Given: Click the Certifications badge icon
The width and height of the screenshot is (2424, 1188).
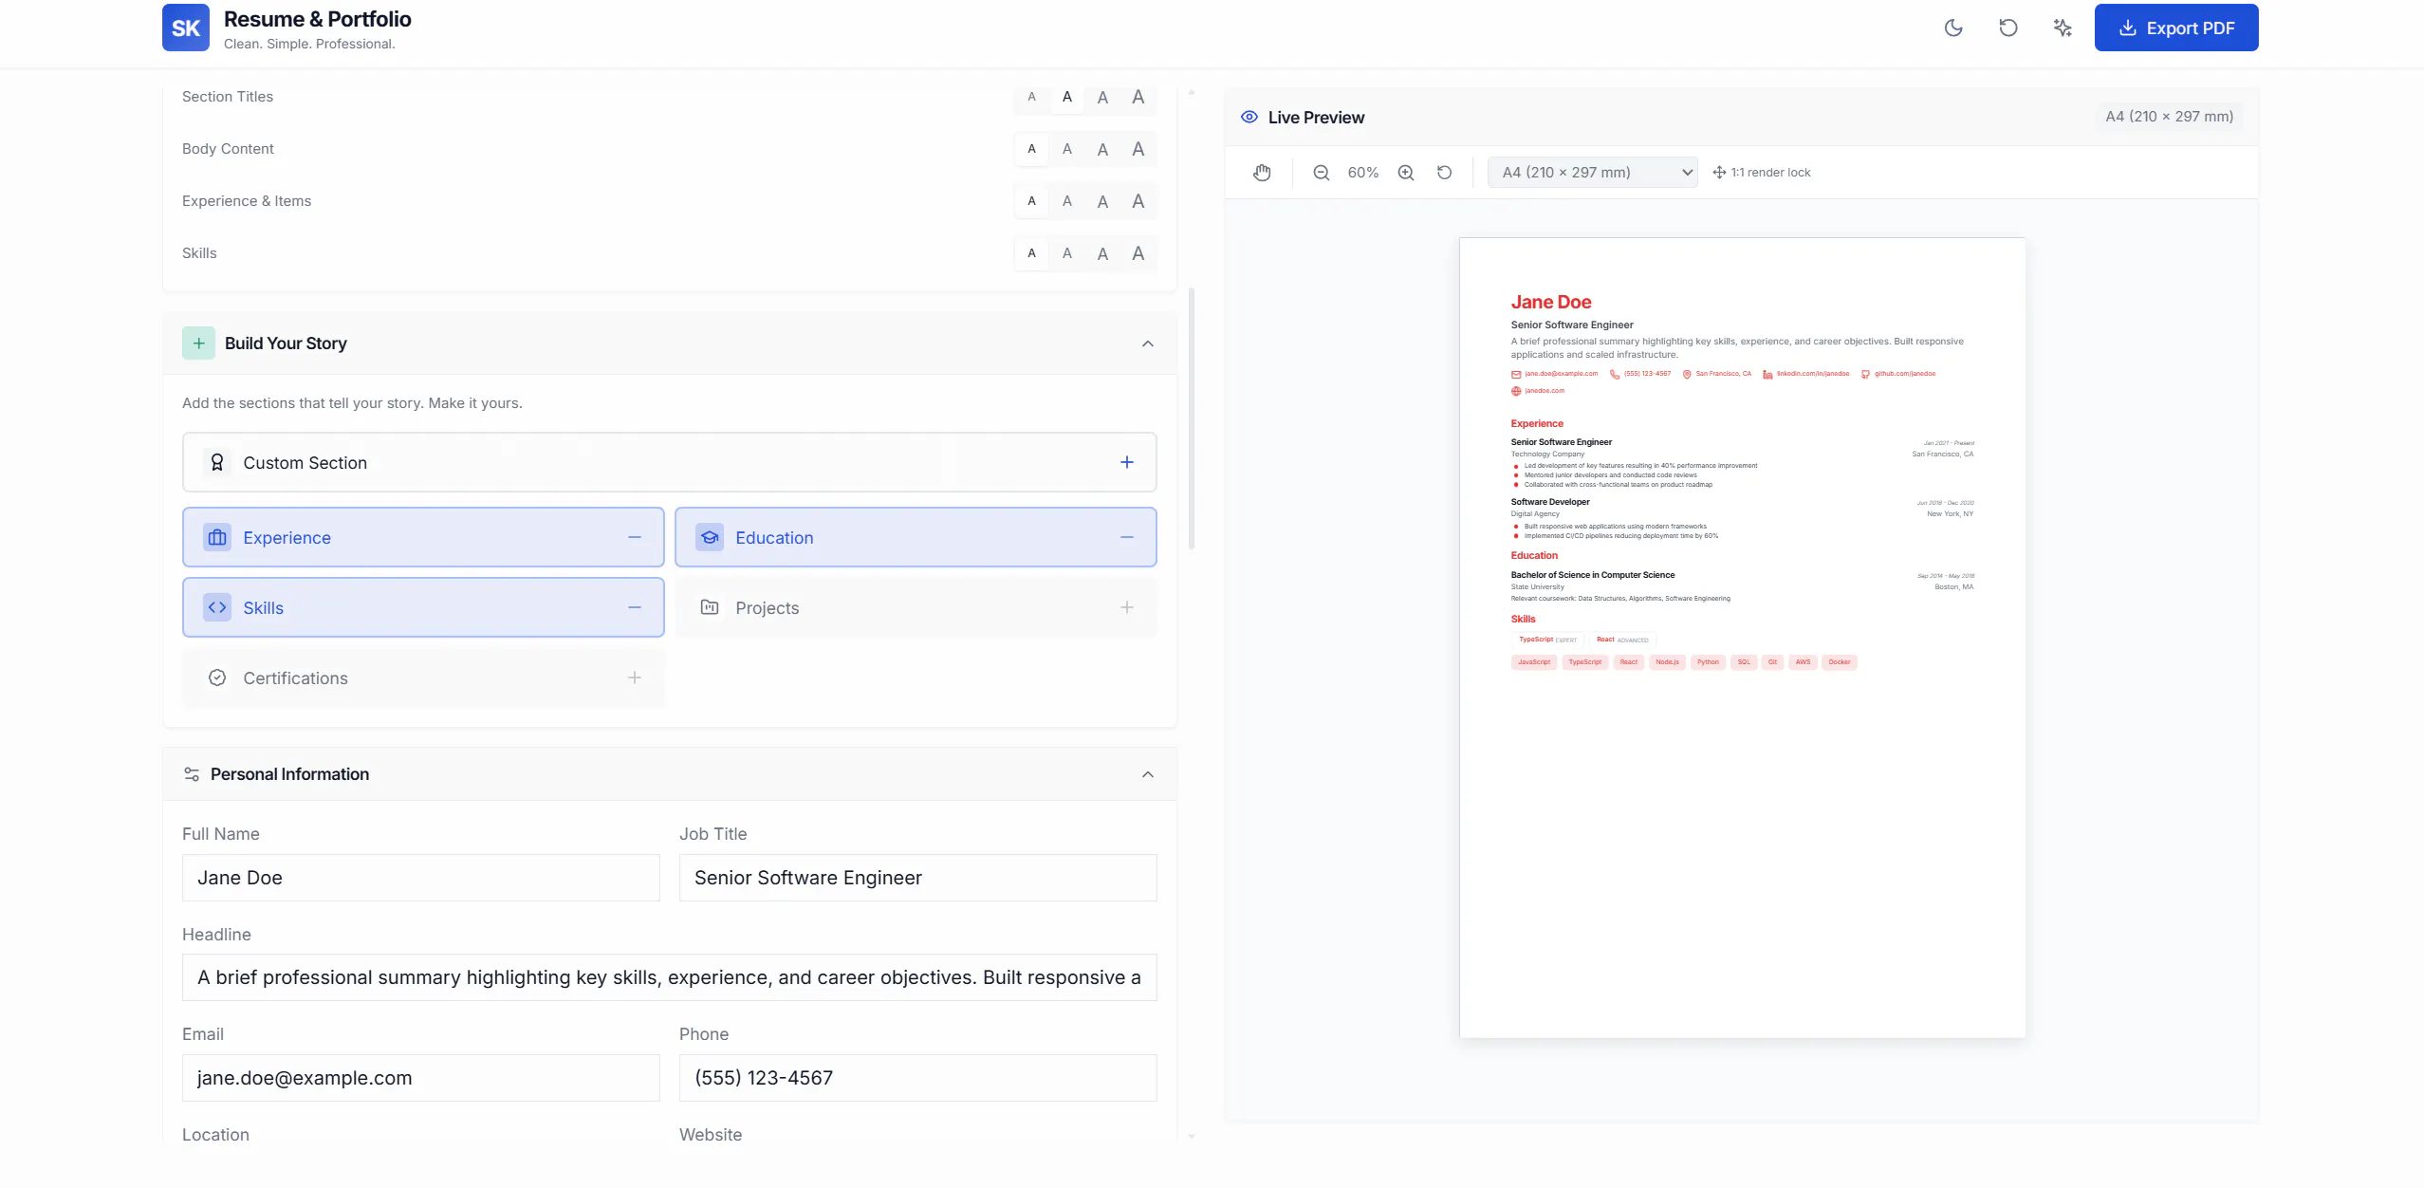Looking at the screenshot, I should 217,678.
